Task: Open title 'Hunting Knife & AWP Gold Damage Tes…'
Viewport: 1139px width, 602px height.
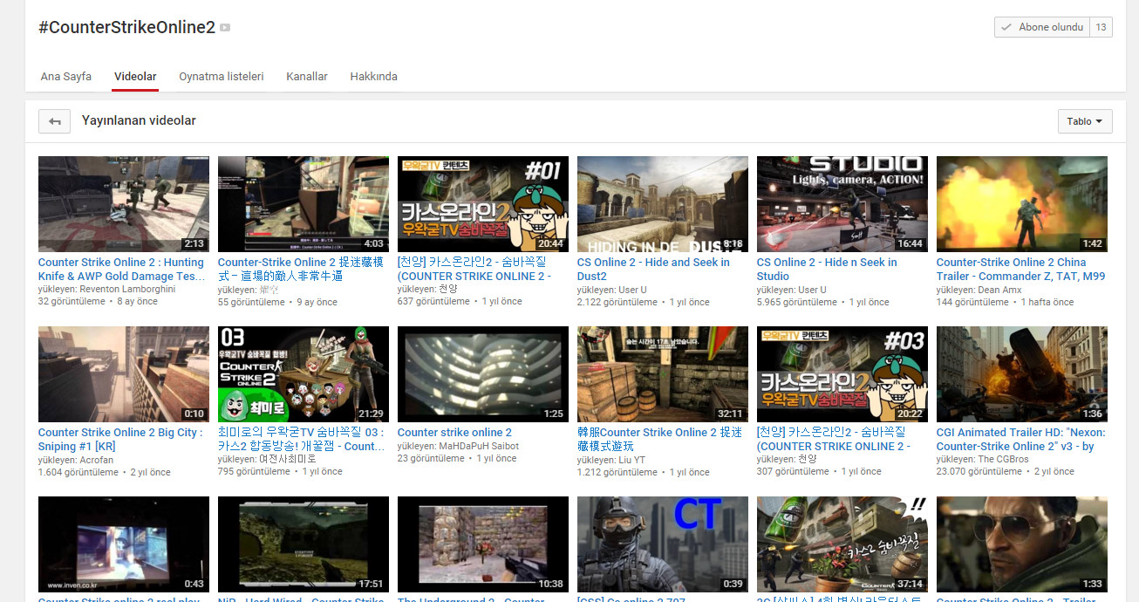Action: pyautogui.click(x=121, y=269)
